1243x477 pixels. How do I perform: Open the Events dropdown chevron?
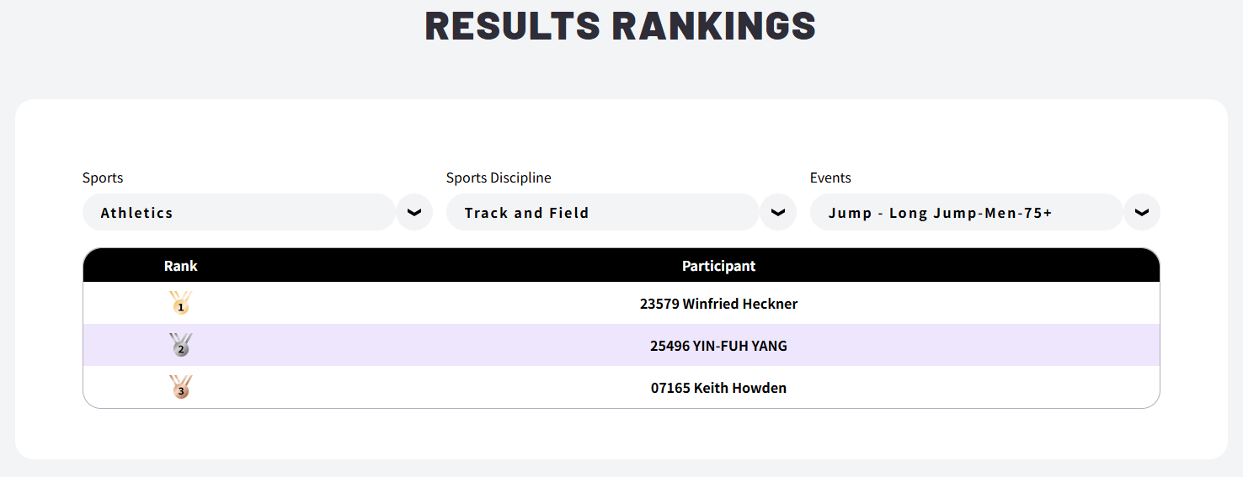(x=1142, y=212)
